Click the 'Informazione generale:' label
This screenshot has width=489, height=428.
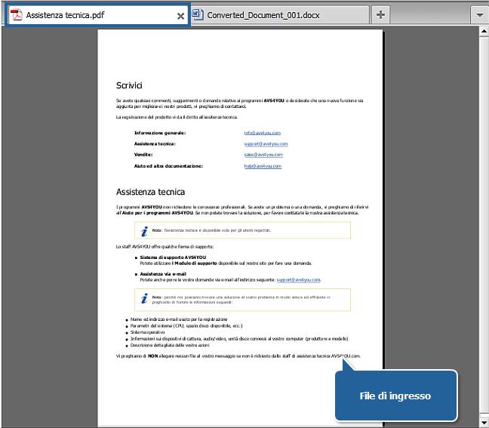pyautogui.click(x=160, y=133)
